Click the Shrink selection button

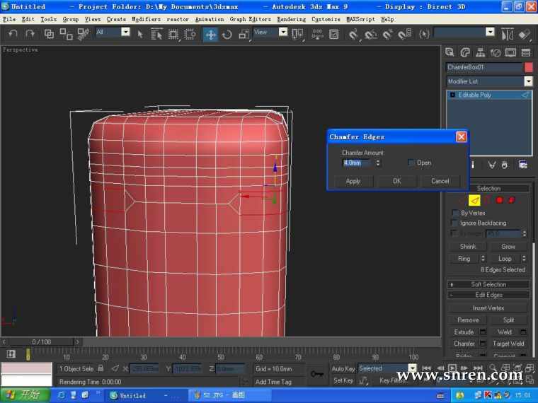point(468,246)
